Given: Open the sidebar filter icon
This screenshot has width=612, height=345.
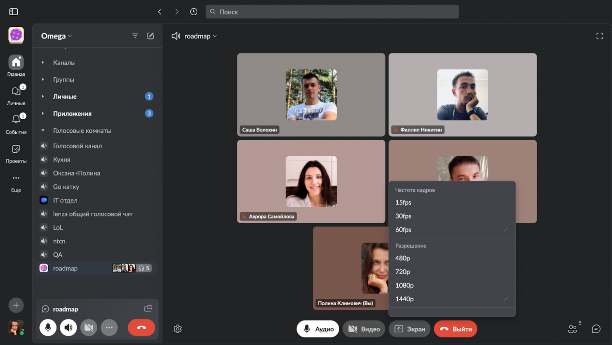Looking at the screenshot, I should pyautogui.click(x=135, y=36).
